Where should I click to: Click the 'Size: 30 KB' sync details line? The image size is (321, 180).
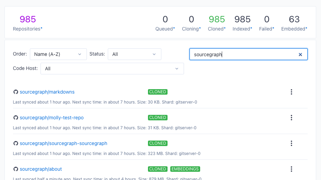coord(105,102)
